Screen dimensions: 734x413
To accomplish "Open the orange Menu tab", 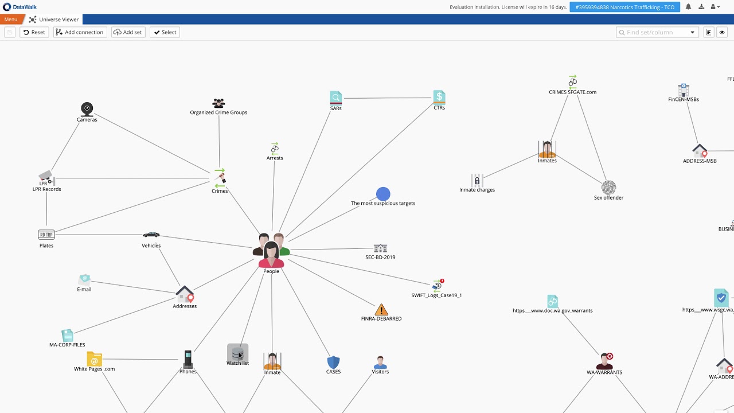I will pyautogui.click(x=11, y=20).
